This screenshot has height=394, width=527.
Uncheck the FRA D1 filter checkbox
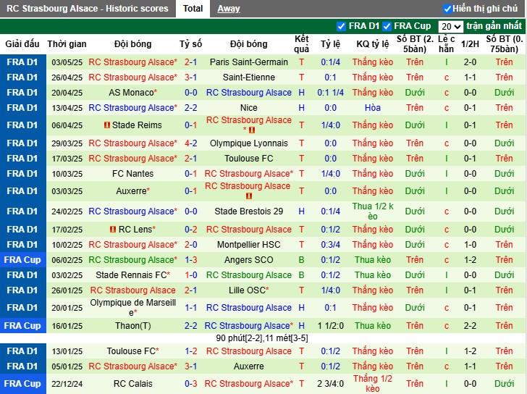(x=341, y=26)
